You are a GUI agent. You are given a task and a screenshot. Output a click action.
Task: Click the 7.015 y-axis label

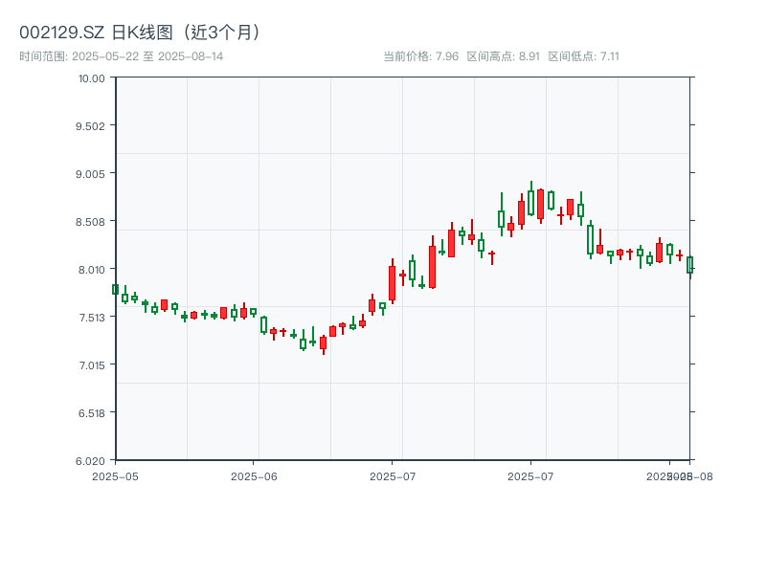tap(91, 364)
